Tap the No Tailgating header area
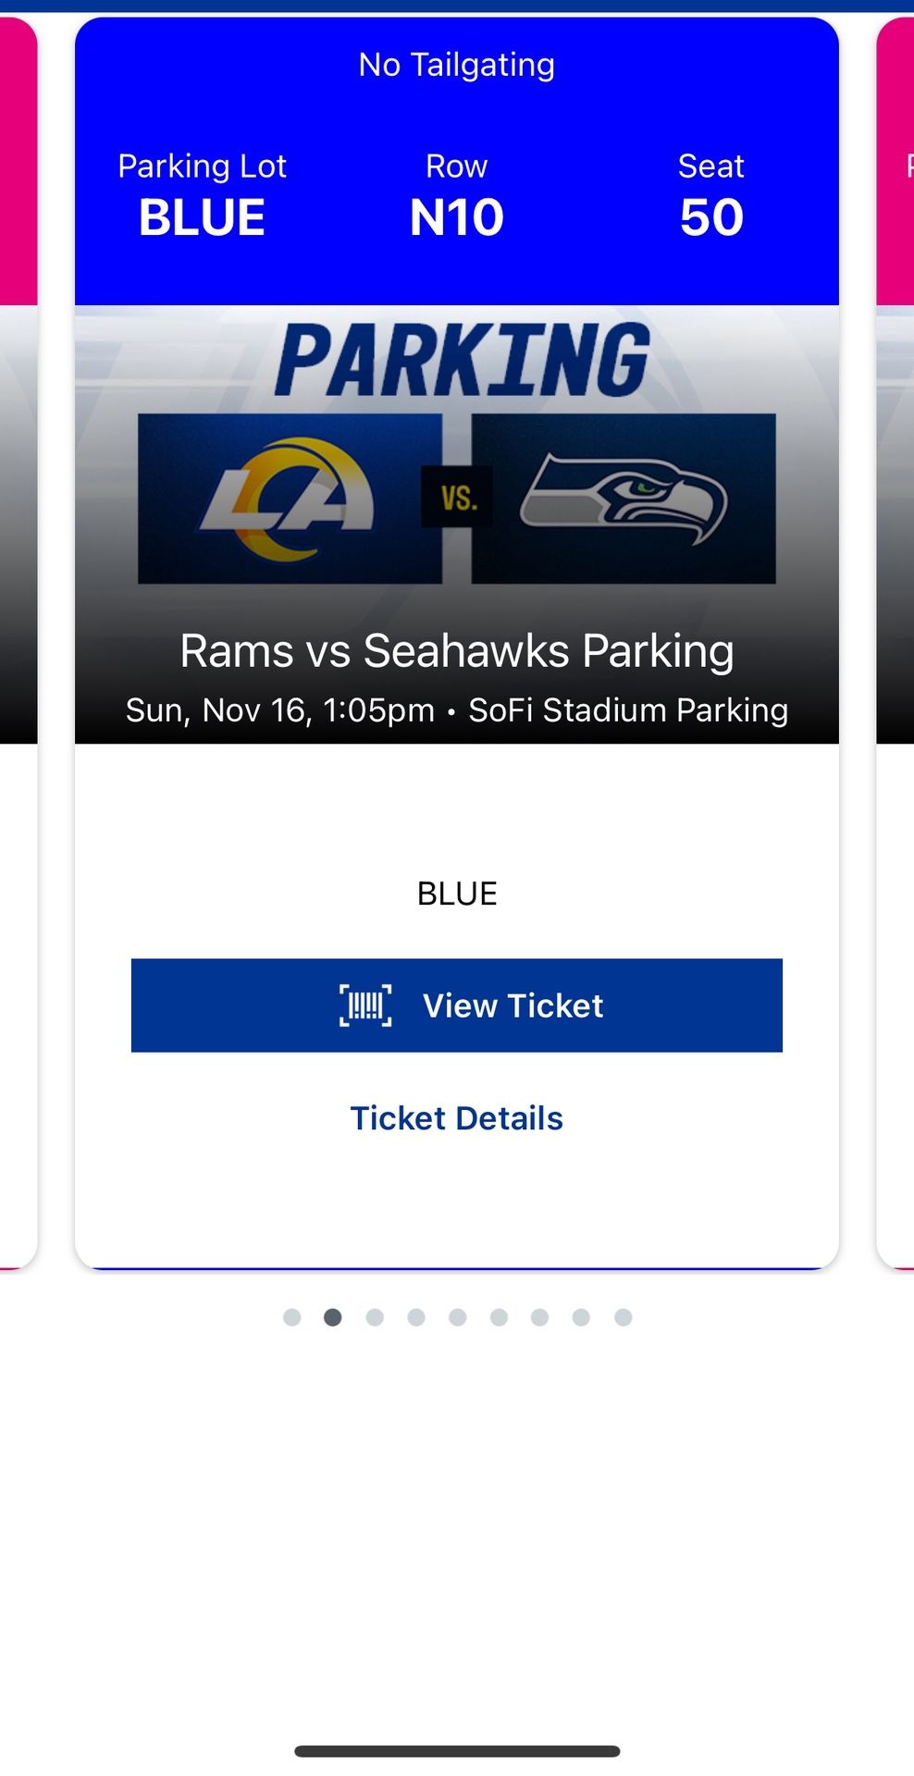 [x=457, y=64]
